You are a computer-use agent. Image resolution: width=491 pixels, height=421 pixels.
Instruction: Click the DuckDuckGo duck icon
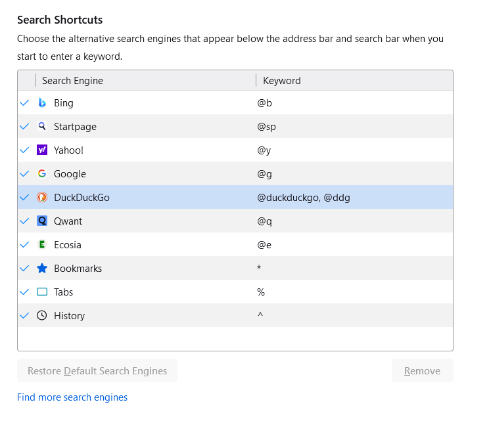tap(42, 198)
